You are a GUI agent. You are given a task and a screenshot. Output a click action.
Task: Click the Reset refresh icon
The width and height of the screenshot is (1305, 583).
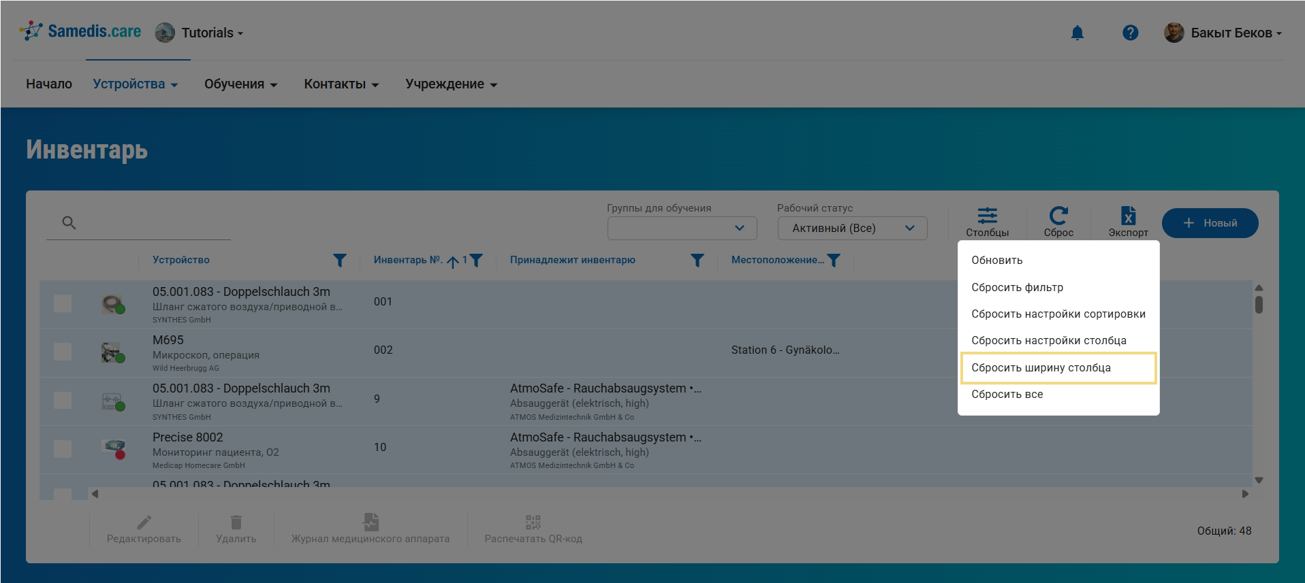coord(1058,216)
